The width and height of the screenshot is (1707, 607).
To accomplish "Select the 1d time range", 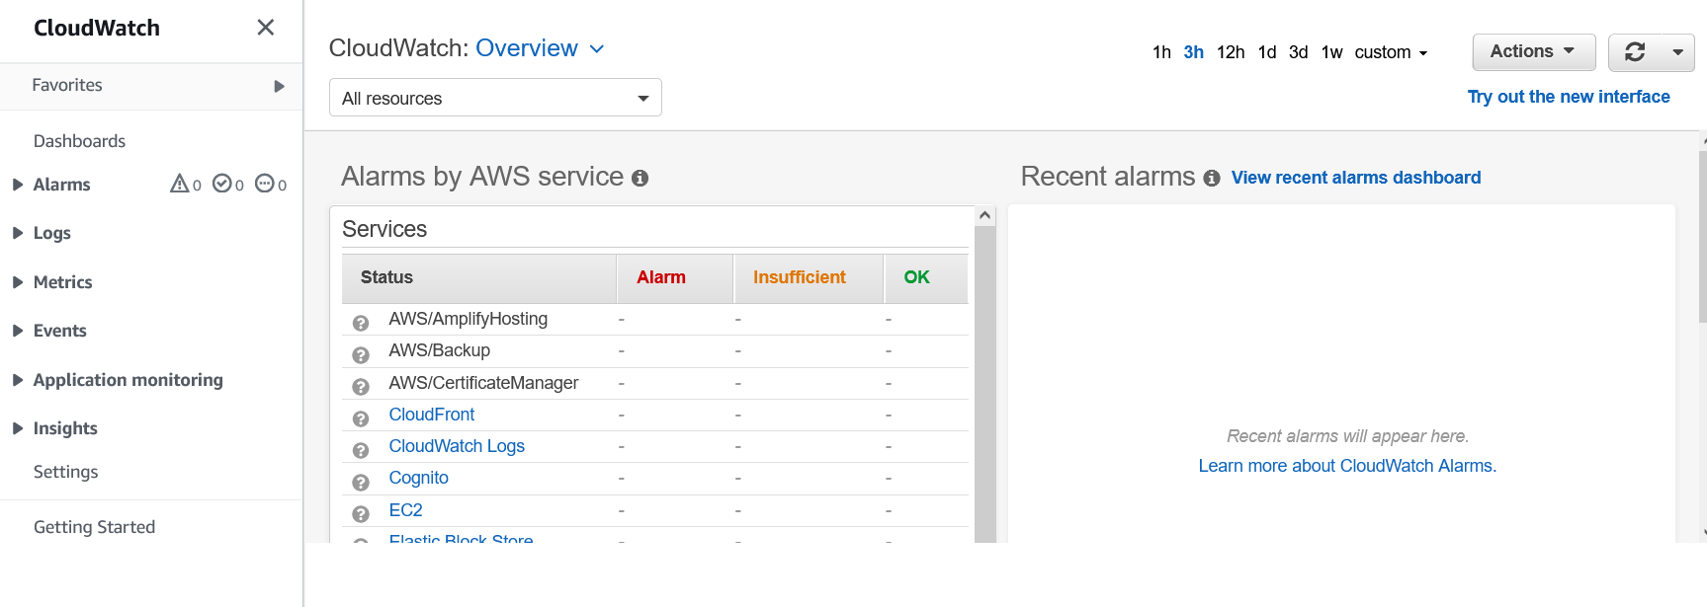I will pyautogui.click(x=1267, y=52).
